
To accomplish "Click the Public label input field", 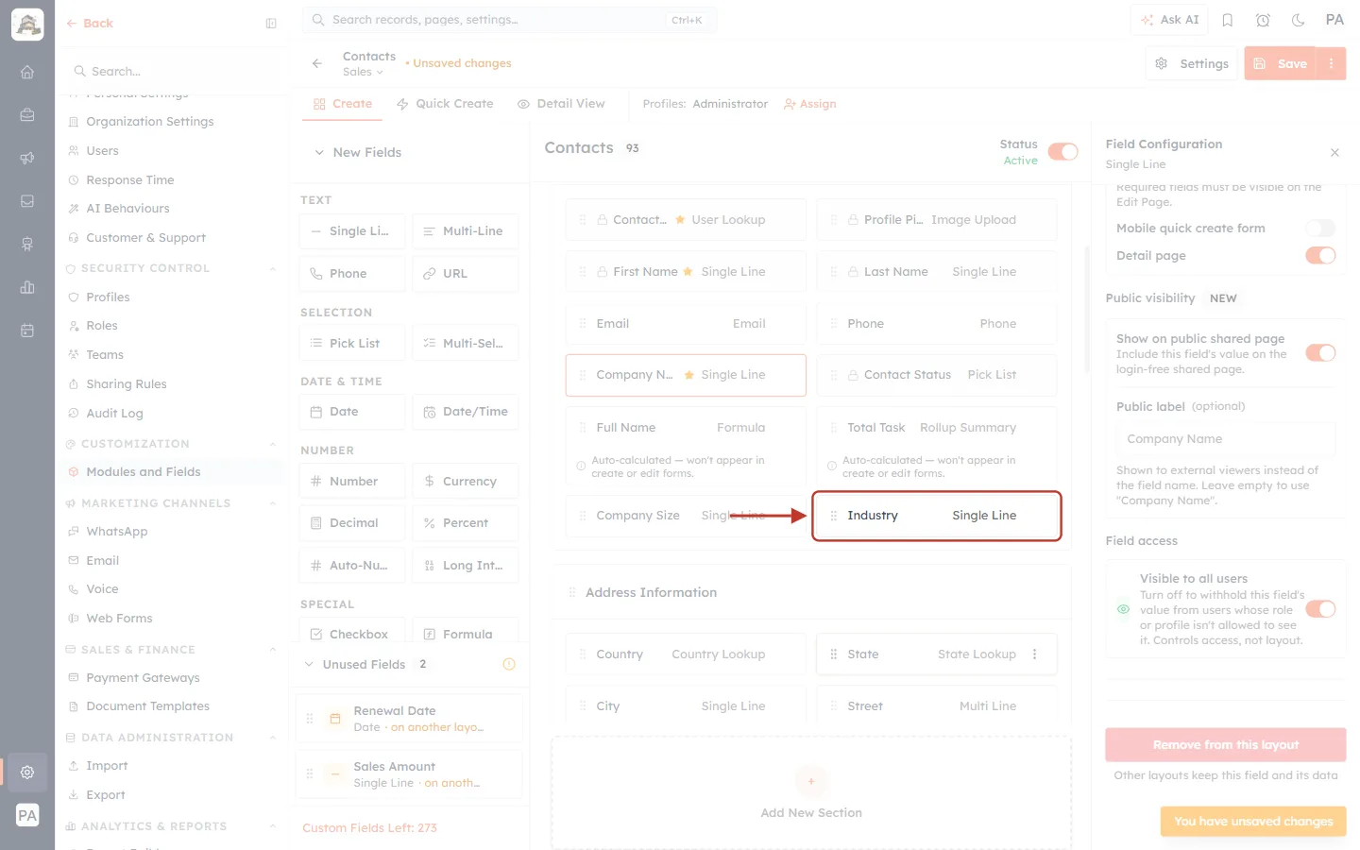I will [1226, 439].
